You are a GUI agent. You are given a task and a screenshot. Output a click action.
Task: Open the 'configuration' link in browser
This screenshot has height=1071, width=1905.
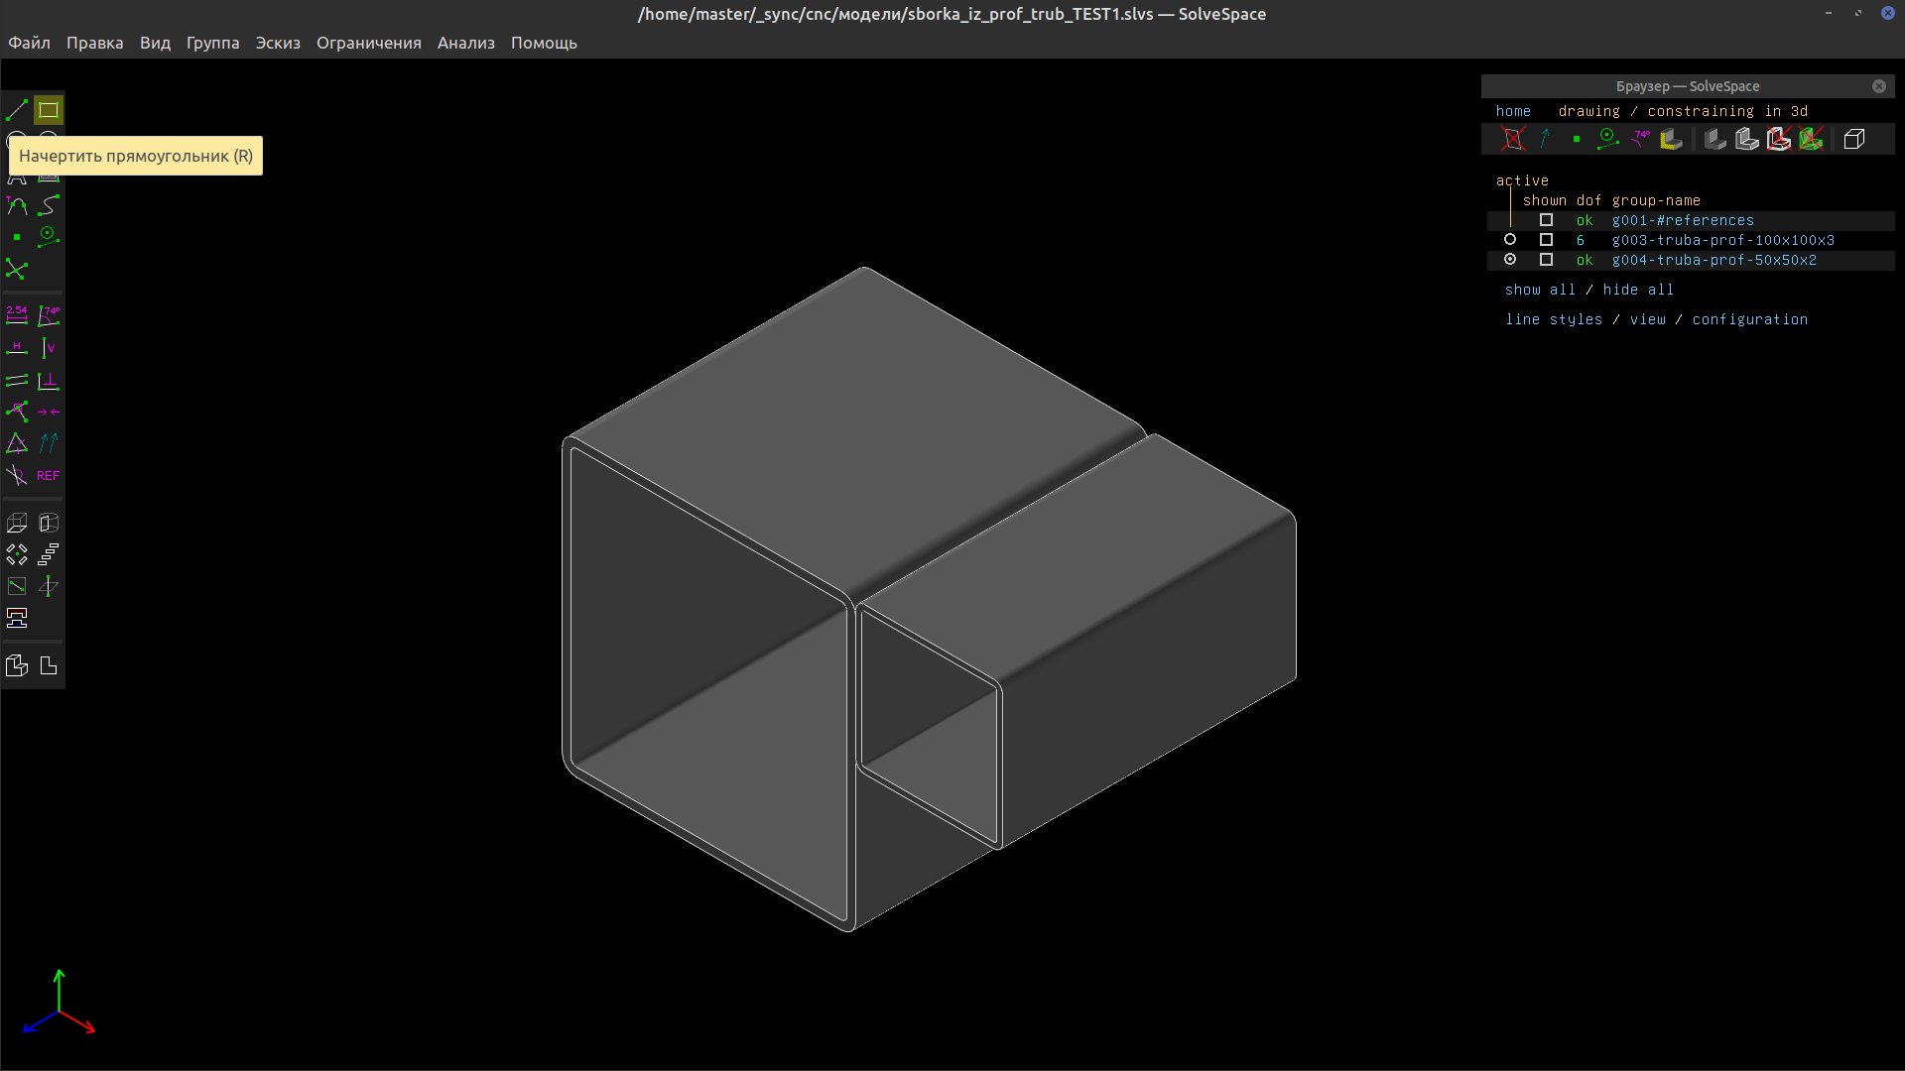coord(1749,319)
